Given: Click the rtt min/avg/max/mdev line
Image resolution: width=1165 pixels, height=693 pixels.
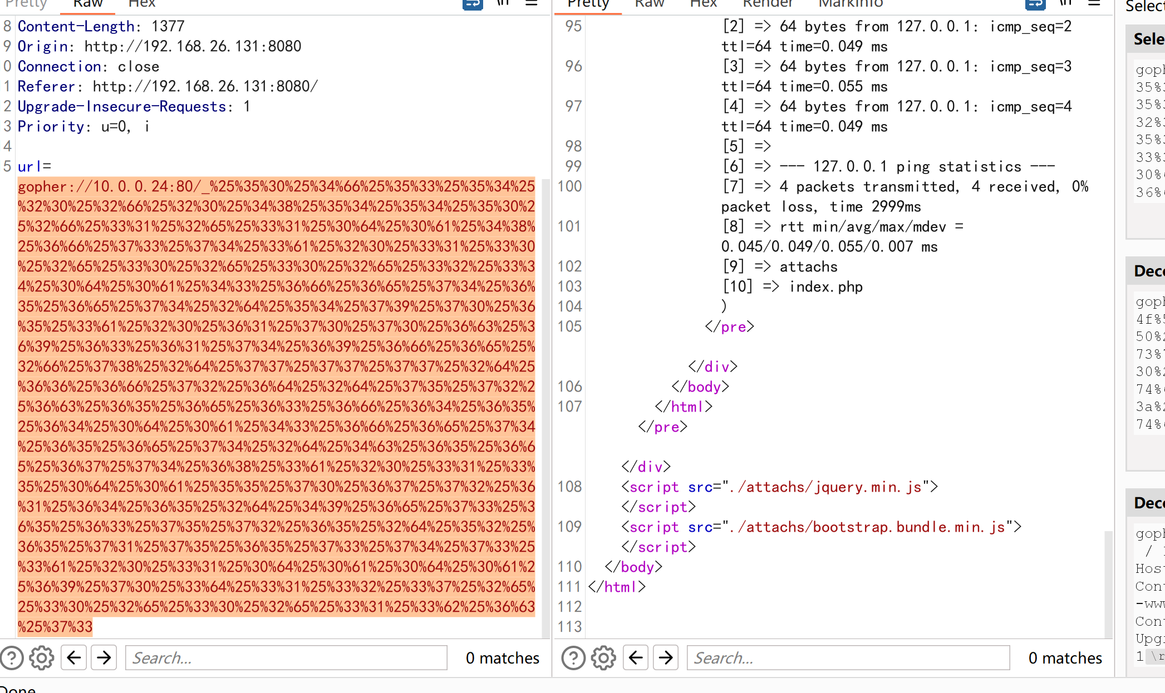Looking at the screenshot, I should [843, 226].
